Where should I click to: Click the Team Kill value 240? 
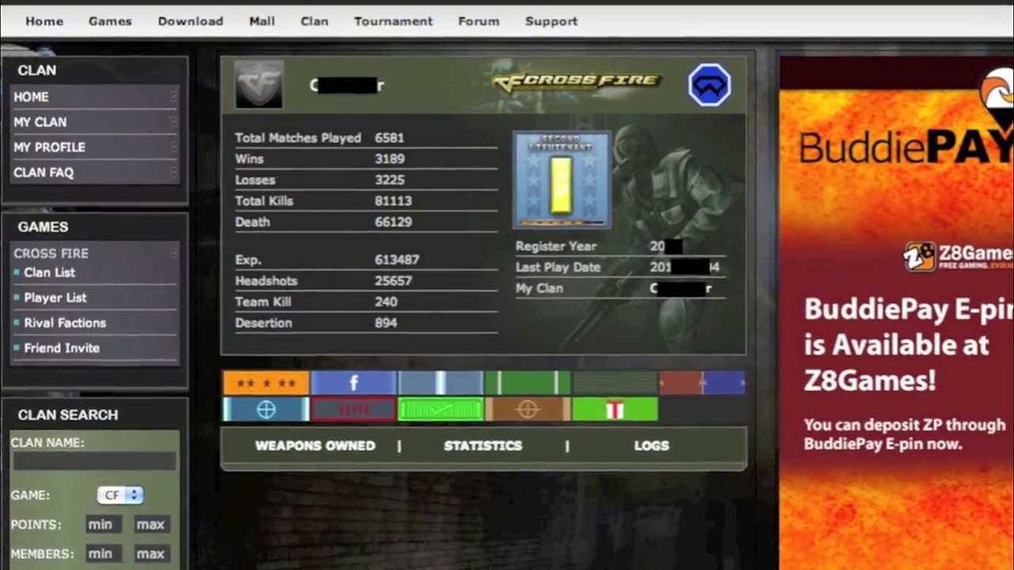[386, 302]
